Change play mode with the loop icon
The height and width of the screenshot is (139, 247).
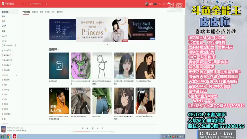[82, 128]
